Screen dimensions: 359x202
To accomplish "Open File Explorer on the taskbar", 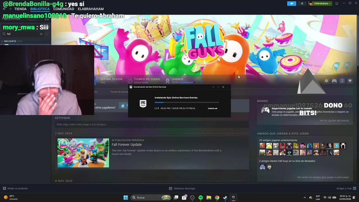I will [209, 198].
